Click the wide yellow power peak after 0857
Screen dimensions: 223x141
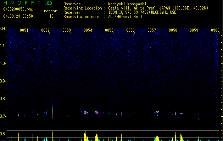point(157,138)
